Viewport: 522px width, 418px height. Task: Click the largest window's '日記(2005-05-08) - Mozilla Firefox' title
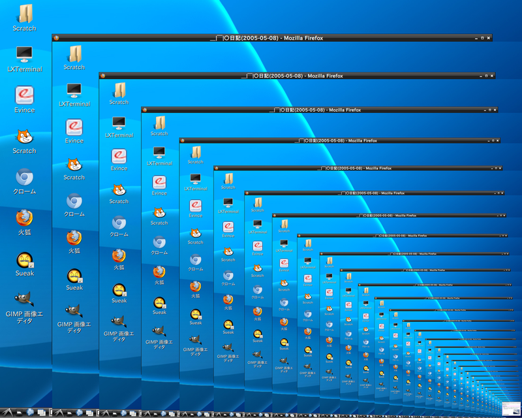pos(277,38)
